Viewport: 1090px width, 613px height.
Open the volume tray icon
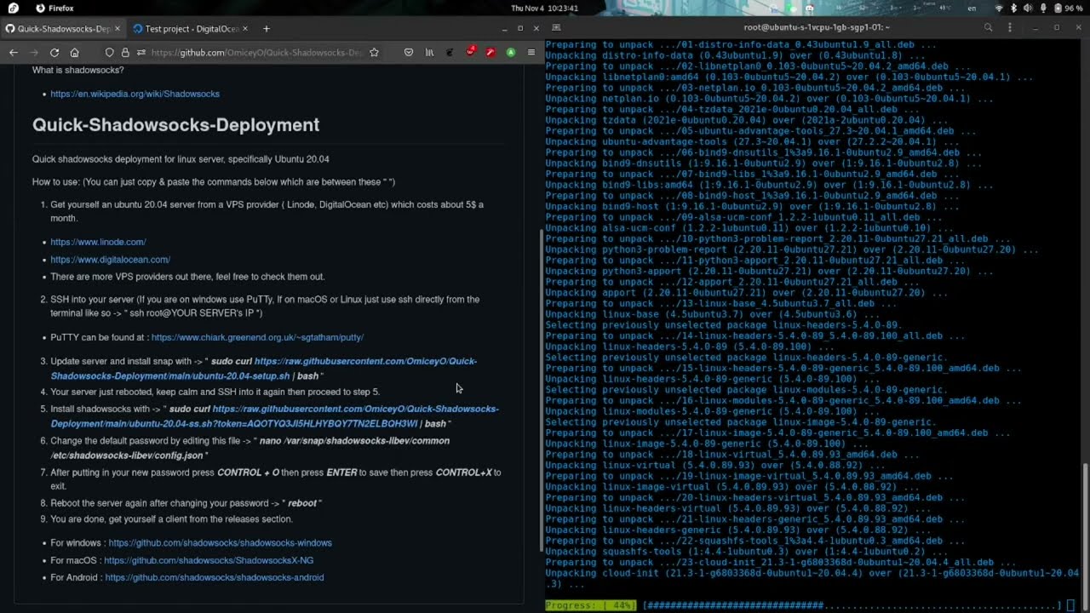tap(1028, 8)
